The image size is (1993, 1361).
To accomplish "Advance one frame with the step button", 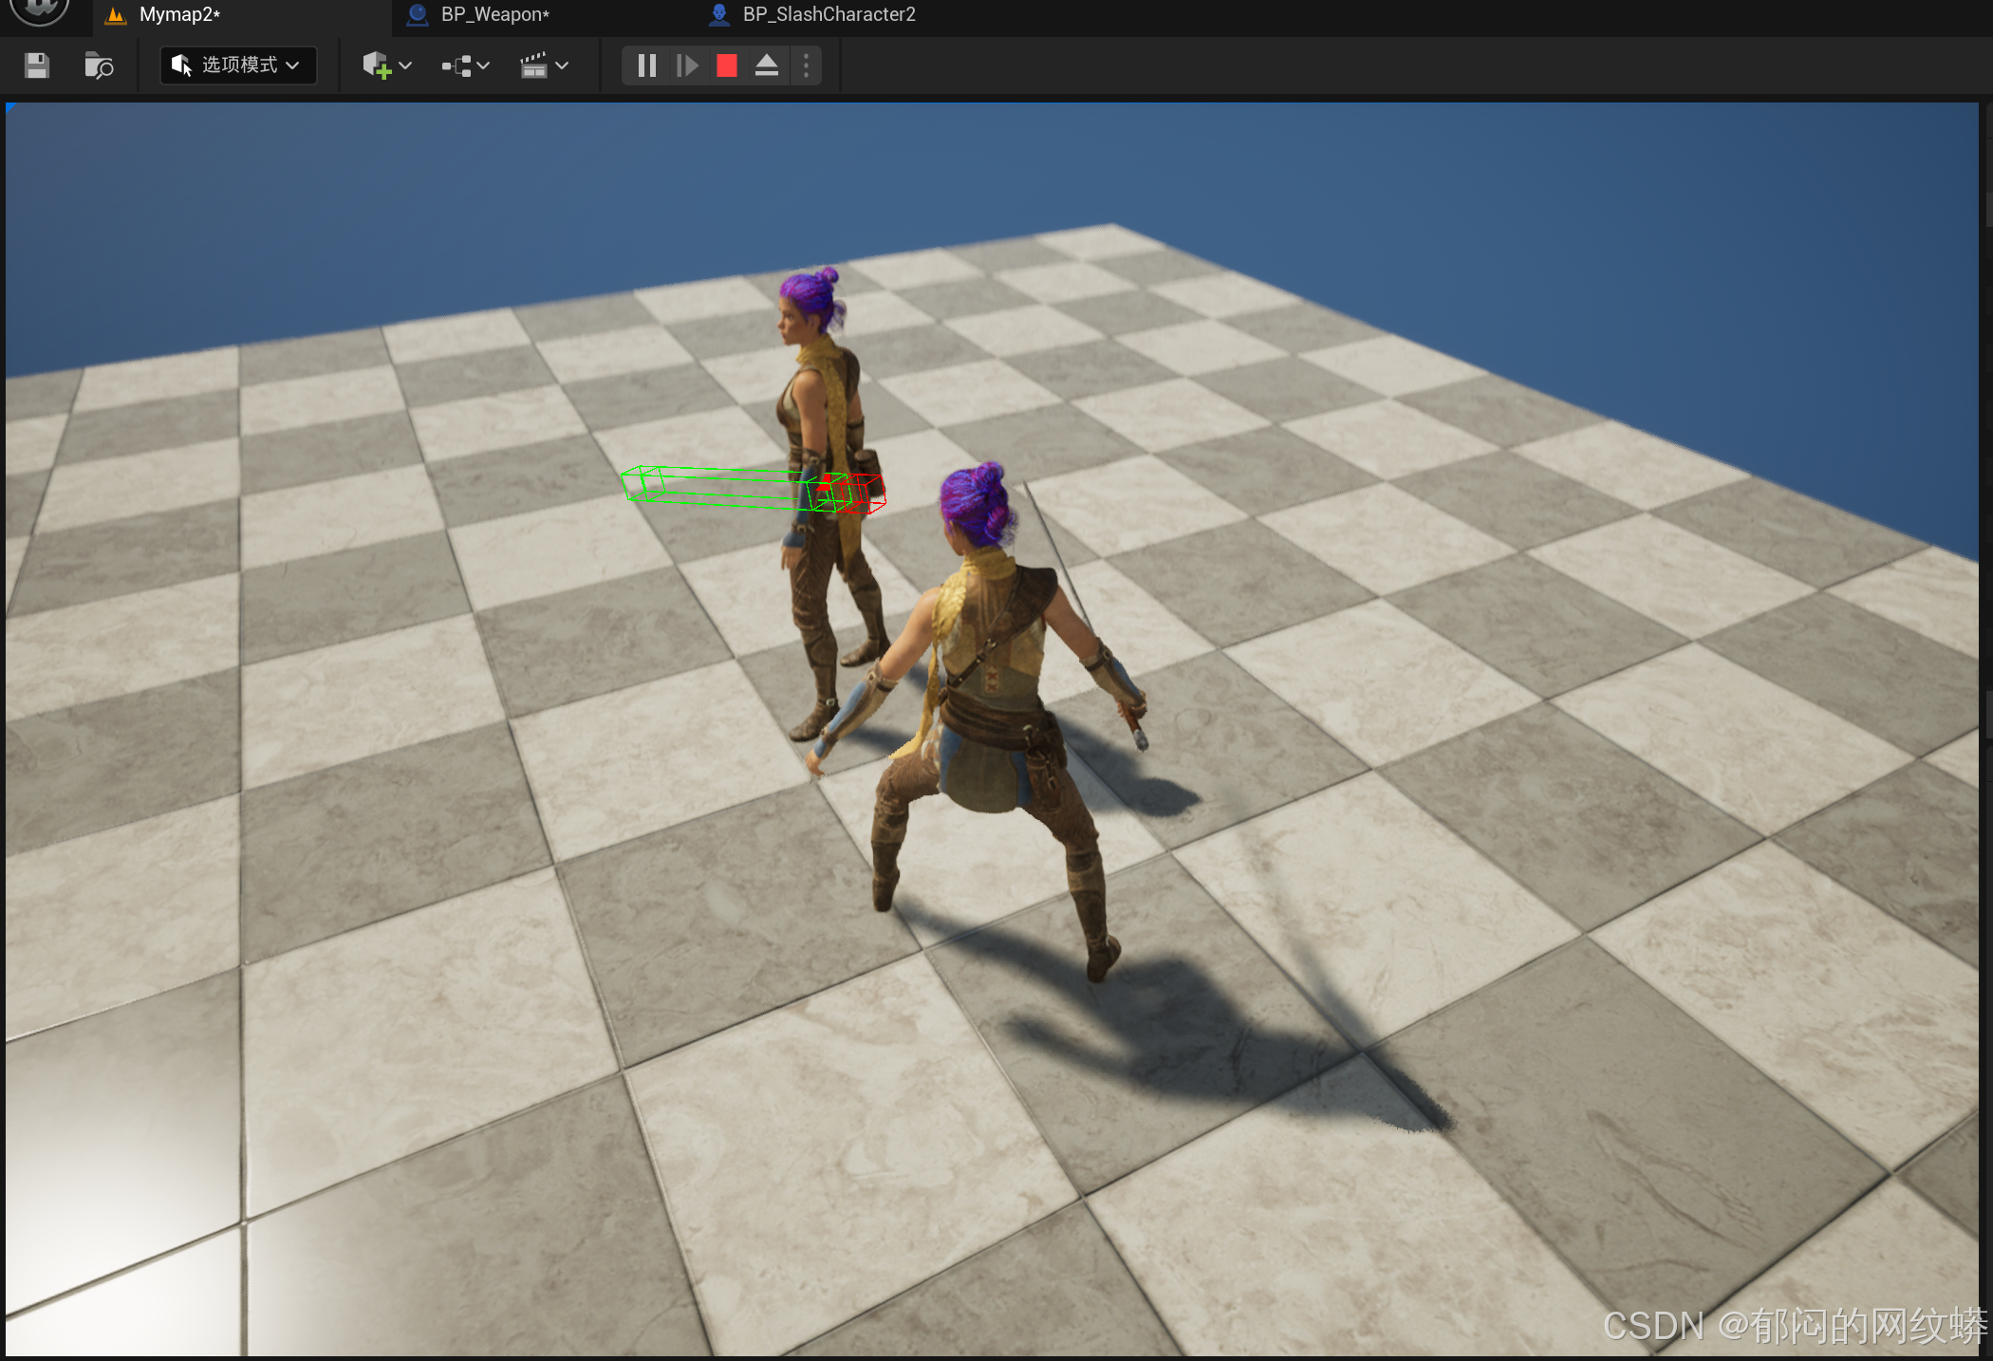I will pos(687,65).
